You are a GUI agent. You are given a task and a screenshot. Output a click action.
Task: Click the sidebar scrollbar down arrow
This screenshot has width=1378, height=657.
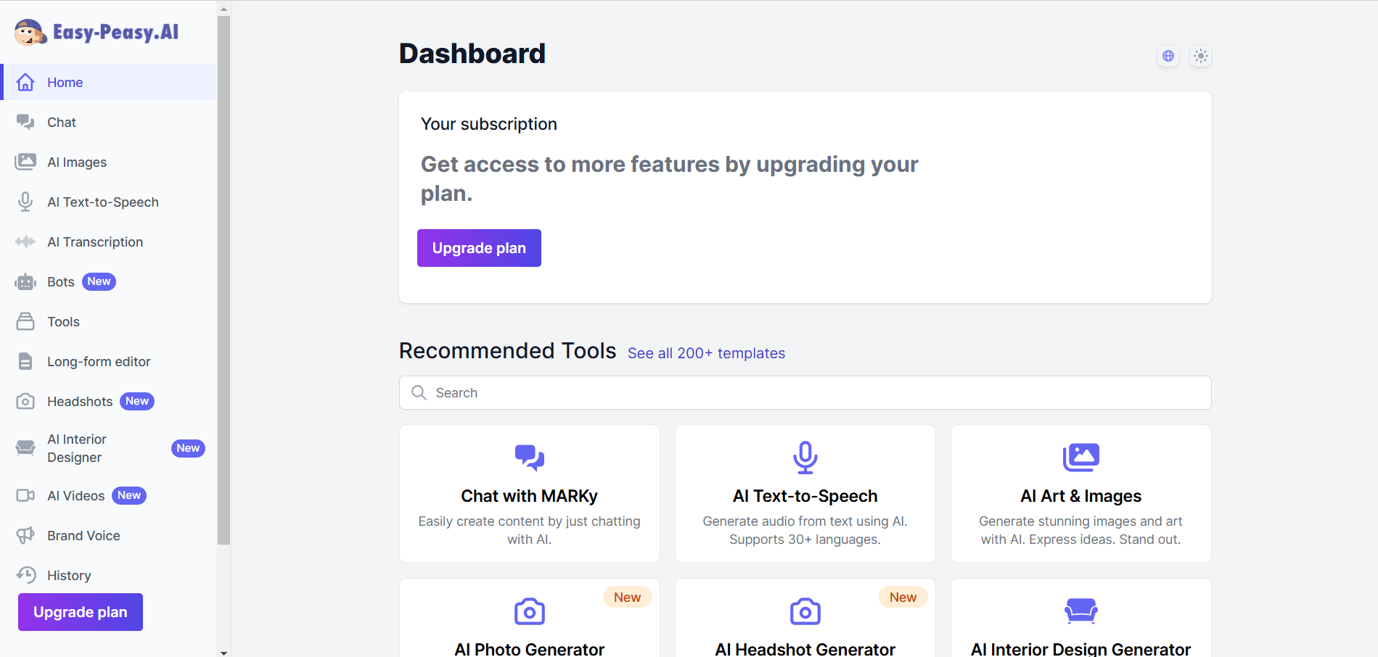point(223,652)
